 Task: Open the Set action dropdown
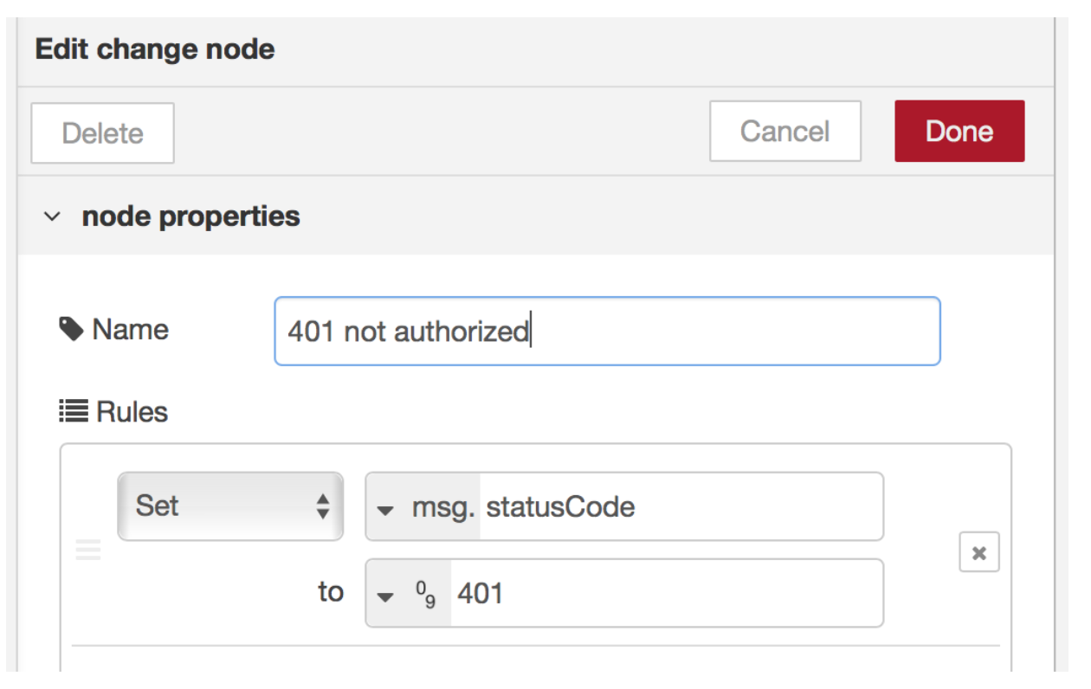[229, 506]
